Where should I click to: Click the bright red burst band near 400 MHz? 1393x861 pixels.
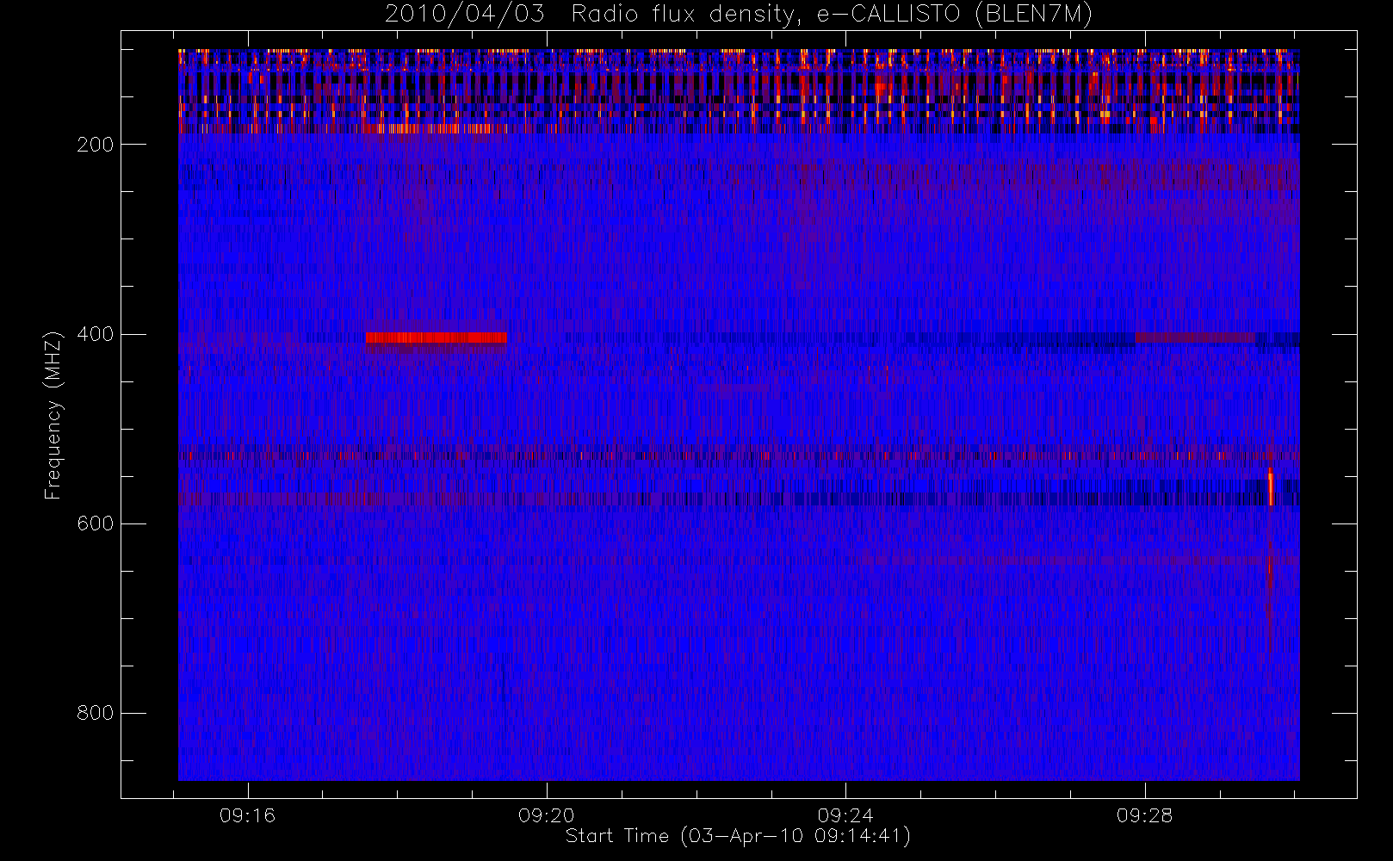[x=436, y=338]
